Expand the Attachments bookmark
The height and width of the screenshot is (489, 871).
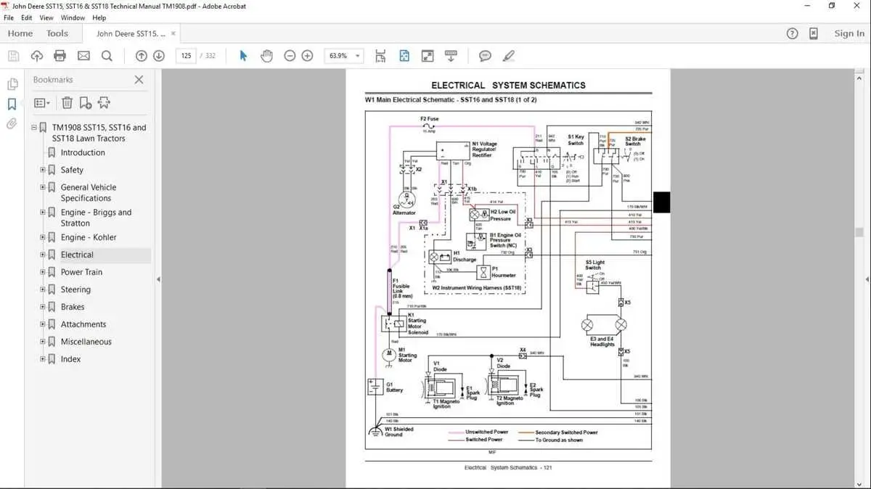[x=43, y=324]
